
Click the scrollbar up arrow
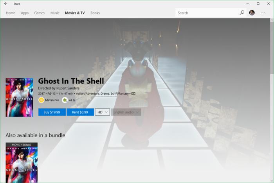pyautogui.click(x=272, y=20)
